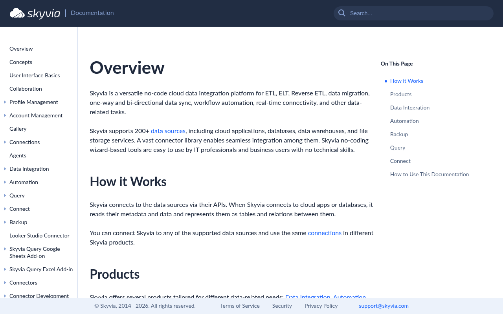Select Automation in the left sidebar
This screenshot has width=503, height=314.
pyautogui.click(x=24, y=182)
